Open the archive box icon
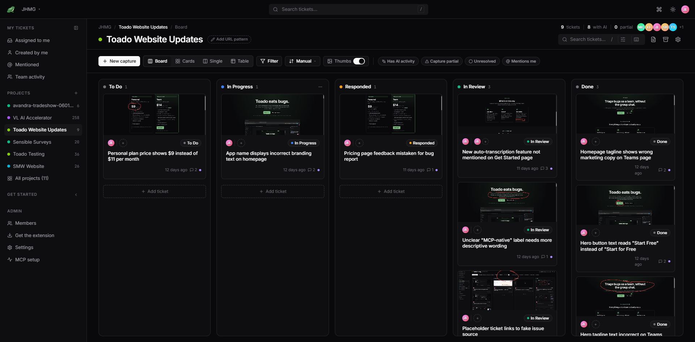 pyautogui.click(x=666, y=39)
